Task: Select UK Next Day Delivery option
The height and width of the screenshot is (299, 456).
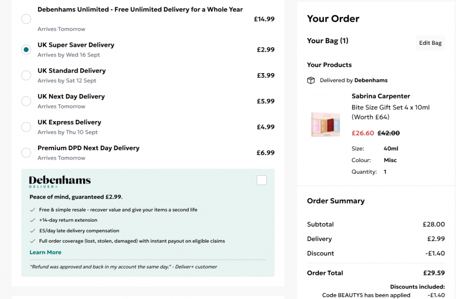Action: pos(26,101)
